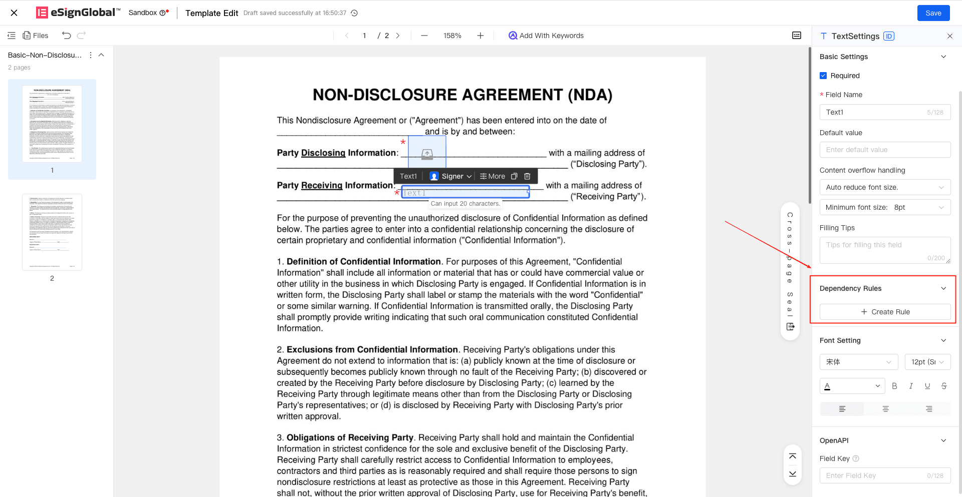This screenshot has width=962, height=497.
Task: Toggle strikethrough formatting
Action: pyautogui.click(x=944, y=386)
